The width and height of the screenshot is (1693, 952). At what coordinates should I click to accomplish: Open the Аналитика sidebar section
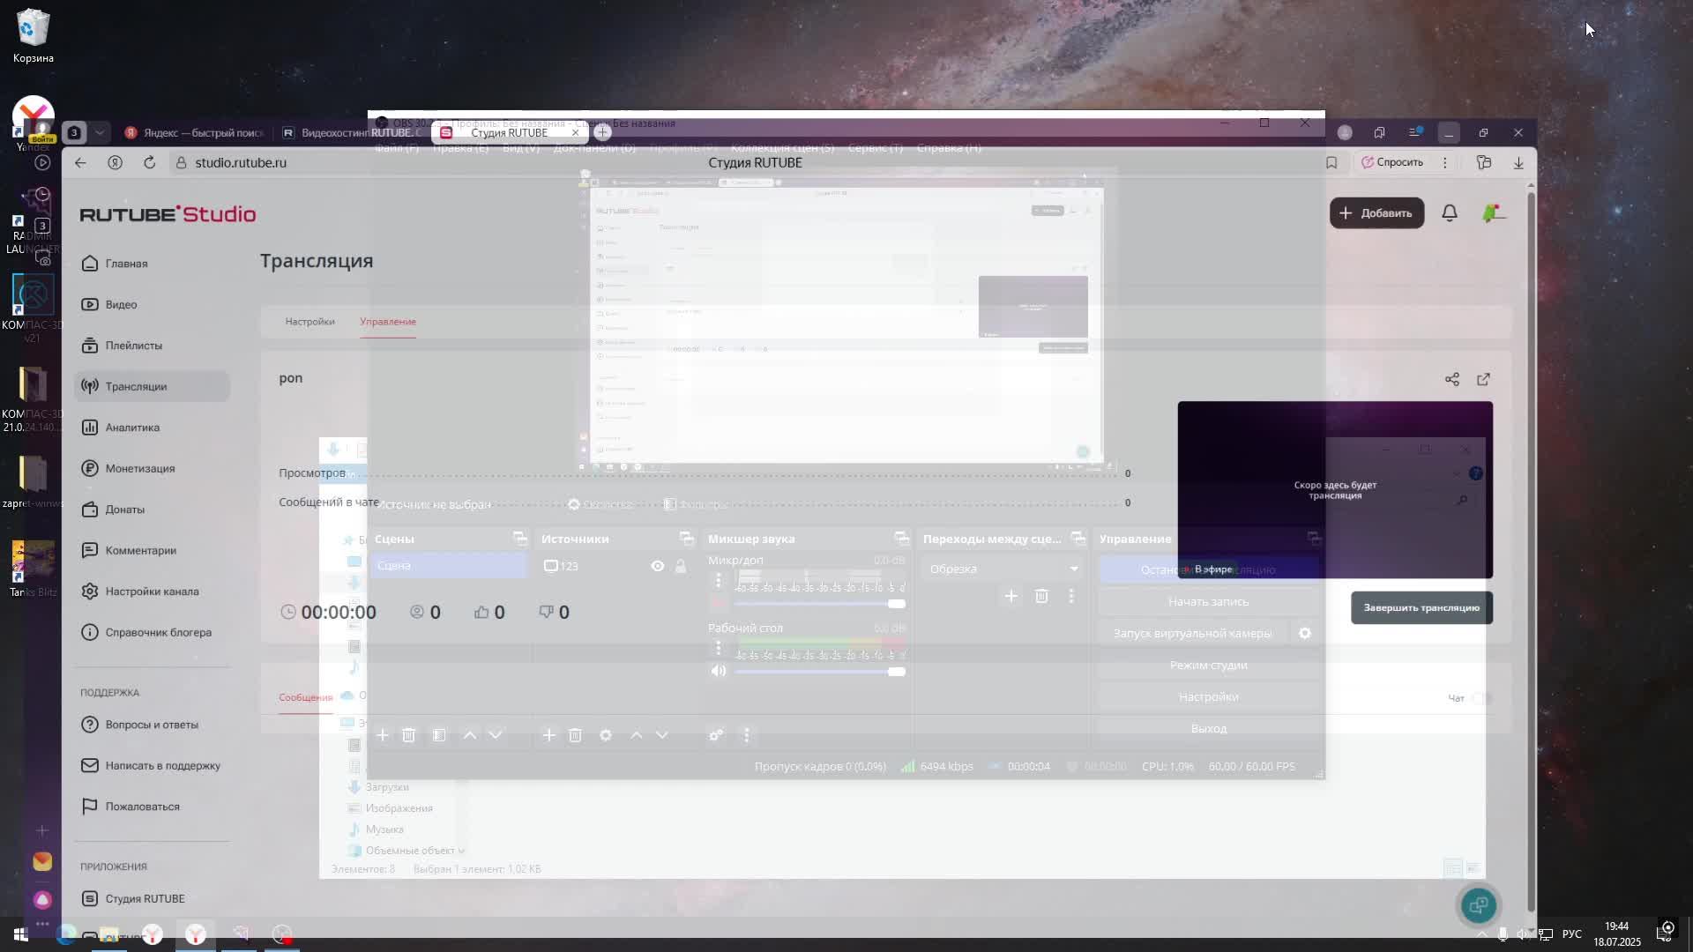(x=132, y=428)
